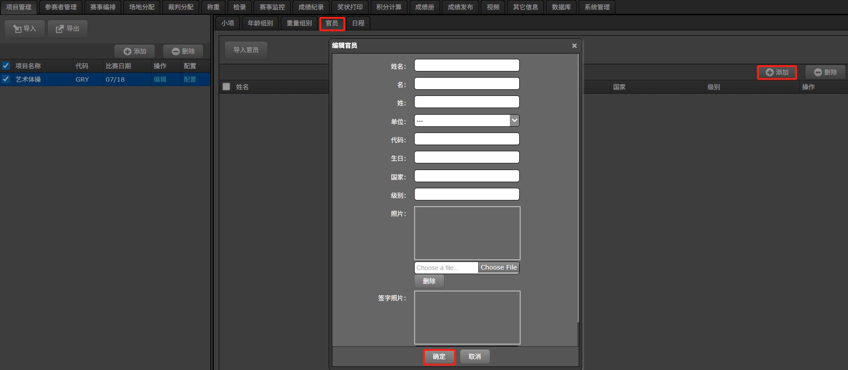The width and height of the screenshot is (848, 370).
Task: Toggle select-all checkbox beside 项目名称
Action: (6, 66)
